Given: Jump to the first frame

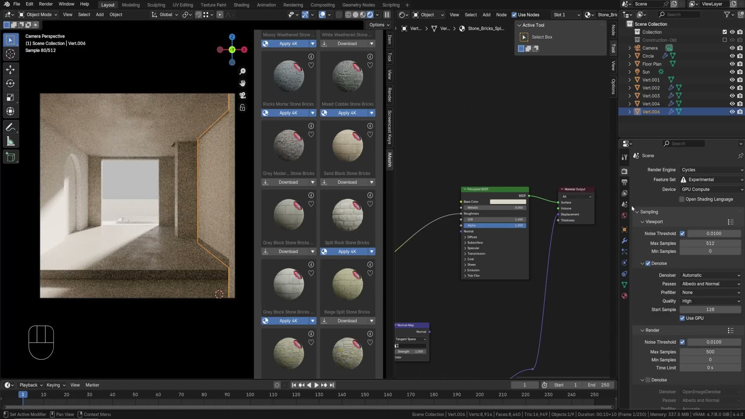Looking at the screenshot, I should pos(294,385).
